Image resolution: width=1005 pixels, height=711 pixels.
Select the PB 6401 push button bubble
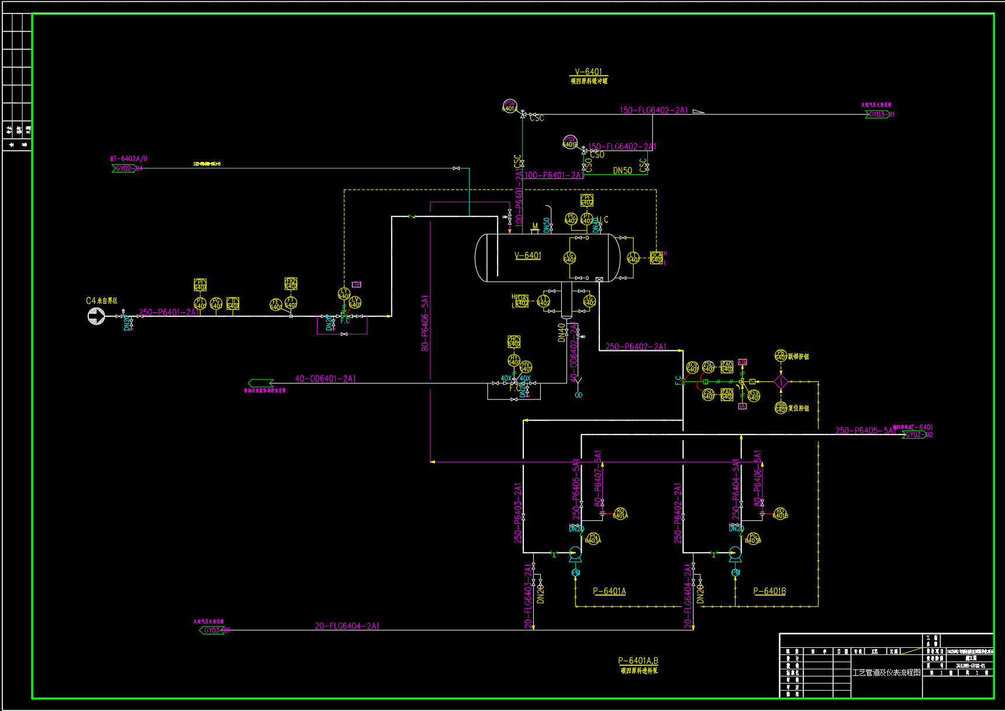pos(780,355)
